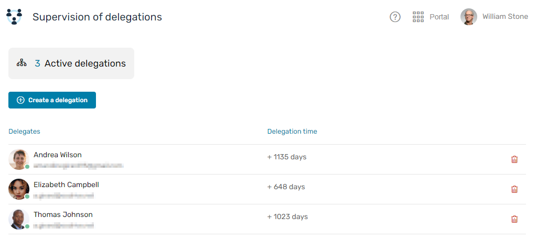Remove Thomas Johnson's delegation via trash icon

[514, 219]
